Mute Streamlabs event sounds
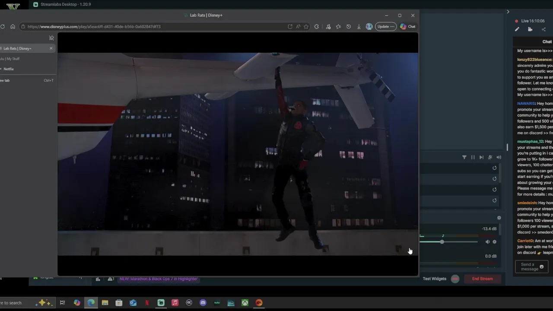 pyautogui.click(x=499, y=157)
